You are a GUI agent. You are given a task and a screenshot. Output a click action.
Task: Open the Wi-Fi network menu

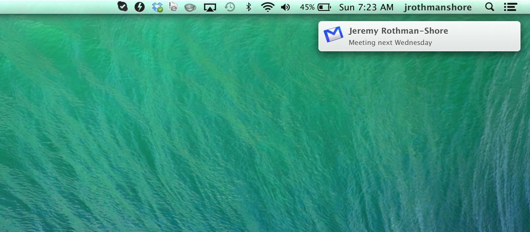[x=268, y=7]
